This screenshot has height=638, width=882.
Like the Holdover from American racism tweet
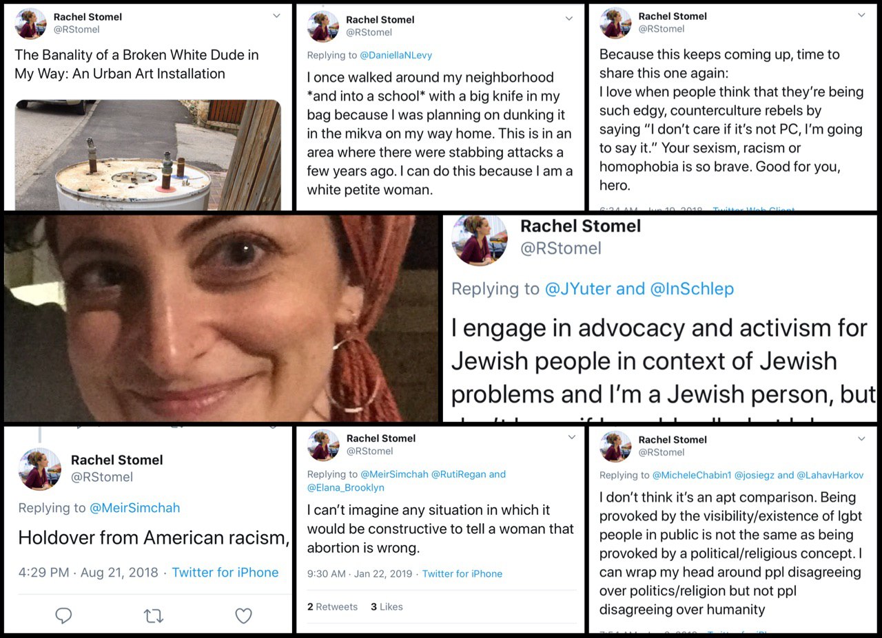[243, 616]
